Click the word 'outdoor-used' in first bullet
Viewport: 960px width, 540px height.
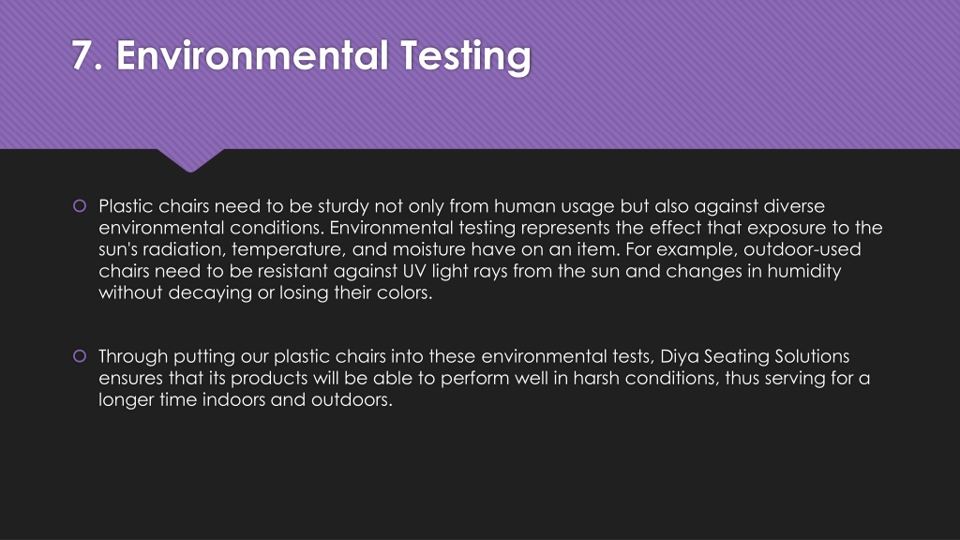(802, 249)
